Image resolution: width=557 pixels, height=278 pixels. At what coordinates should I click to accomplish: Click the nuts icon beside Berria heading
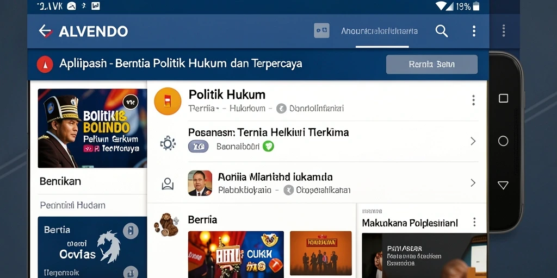tap(166, 224)
